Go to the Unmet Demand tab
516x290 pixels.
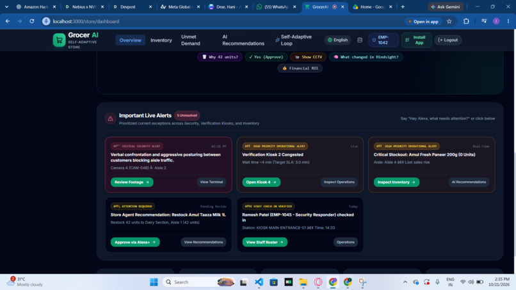191,40
